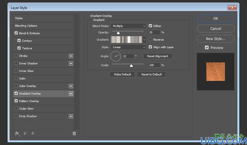Screen dimensions: 247x145
Task: Toggle the Preview checkbox
Action: (x=207, y=48)
